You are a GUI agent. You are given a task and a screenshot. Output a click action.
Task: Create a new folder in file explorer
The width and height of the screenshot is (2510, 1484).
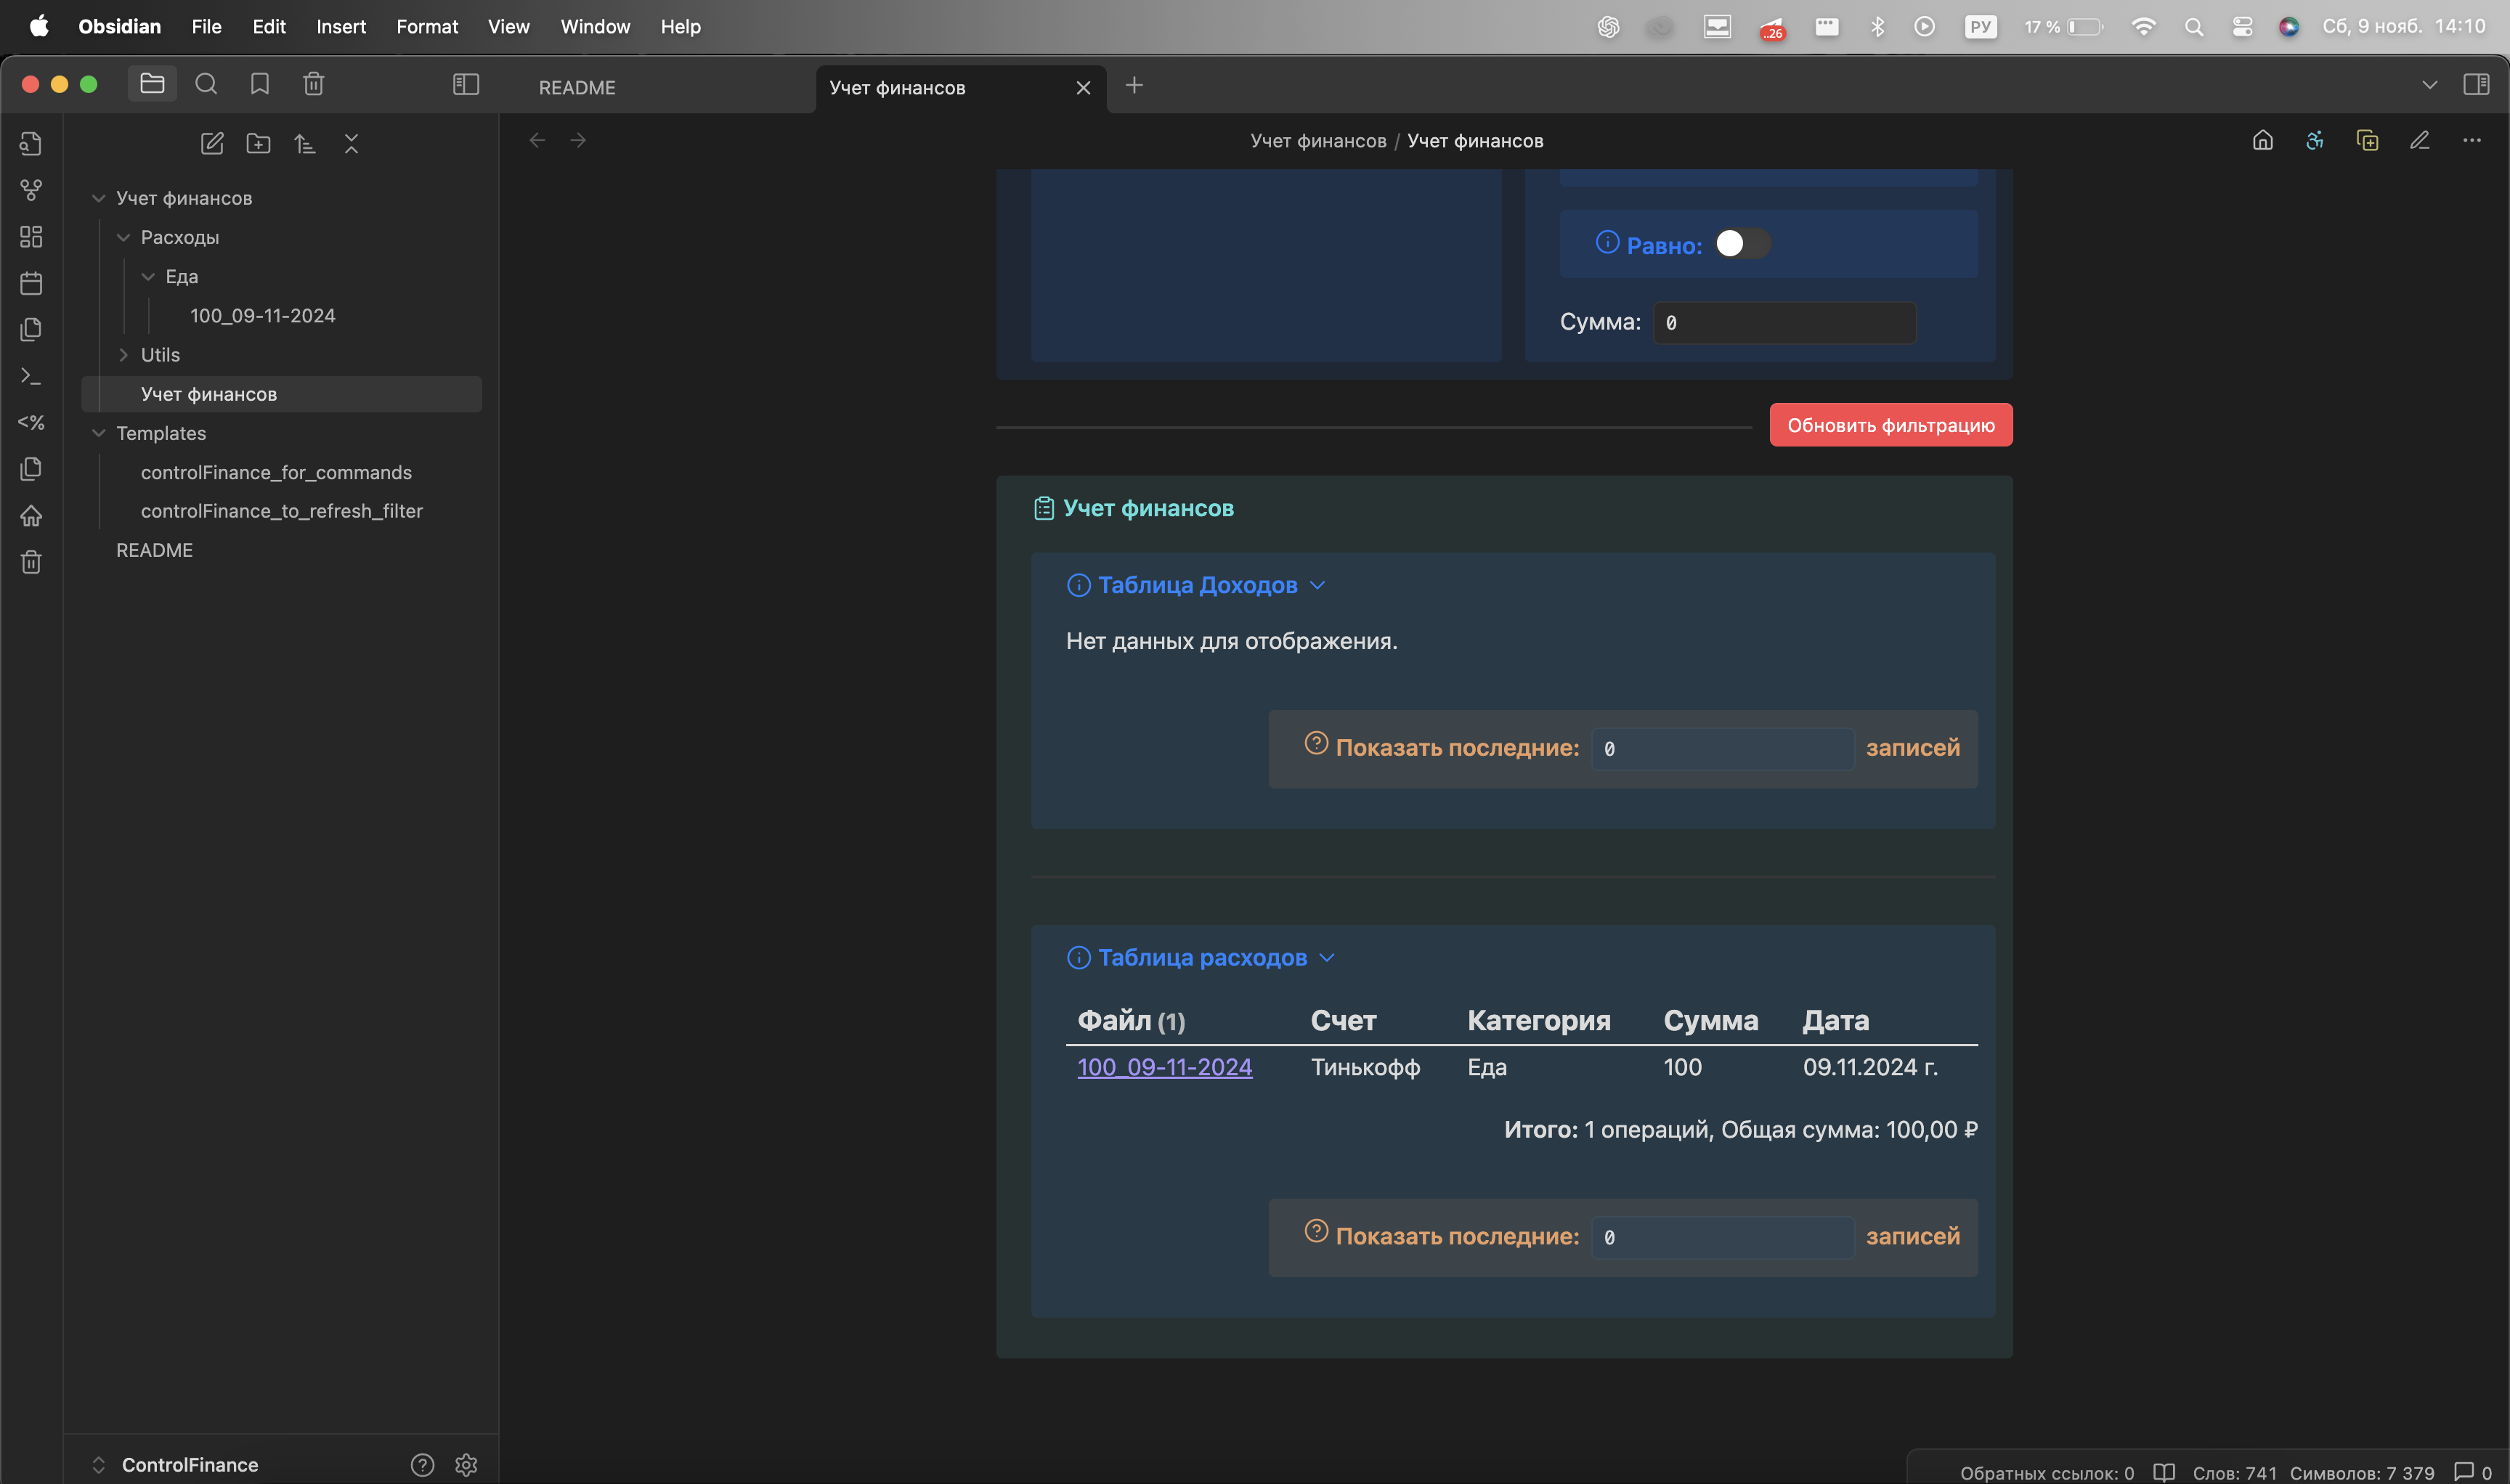(x=258, y=144)
